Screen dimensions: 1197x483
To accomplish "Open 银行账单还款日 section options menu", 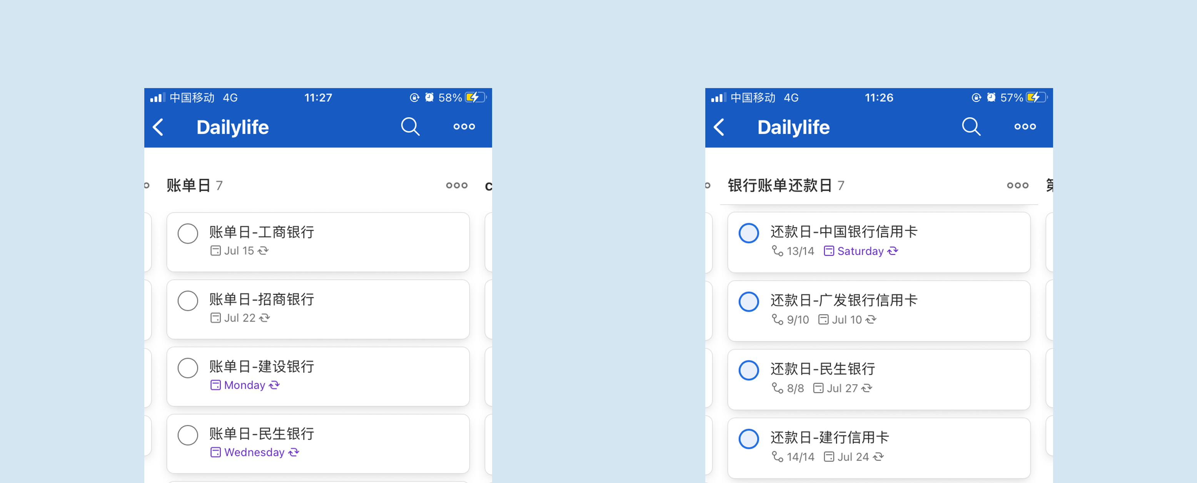I will click(x=1017, y=186).
